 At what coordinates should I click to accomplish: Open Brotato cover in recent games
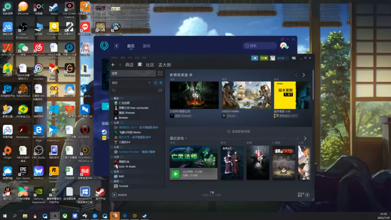click(x=283, y=163)
